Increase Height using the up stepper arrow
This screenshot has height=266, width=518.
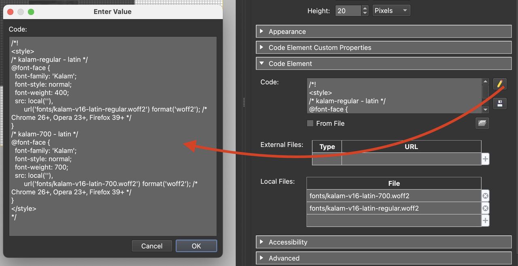click(x=364, y=8)
